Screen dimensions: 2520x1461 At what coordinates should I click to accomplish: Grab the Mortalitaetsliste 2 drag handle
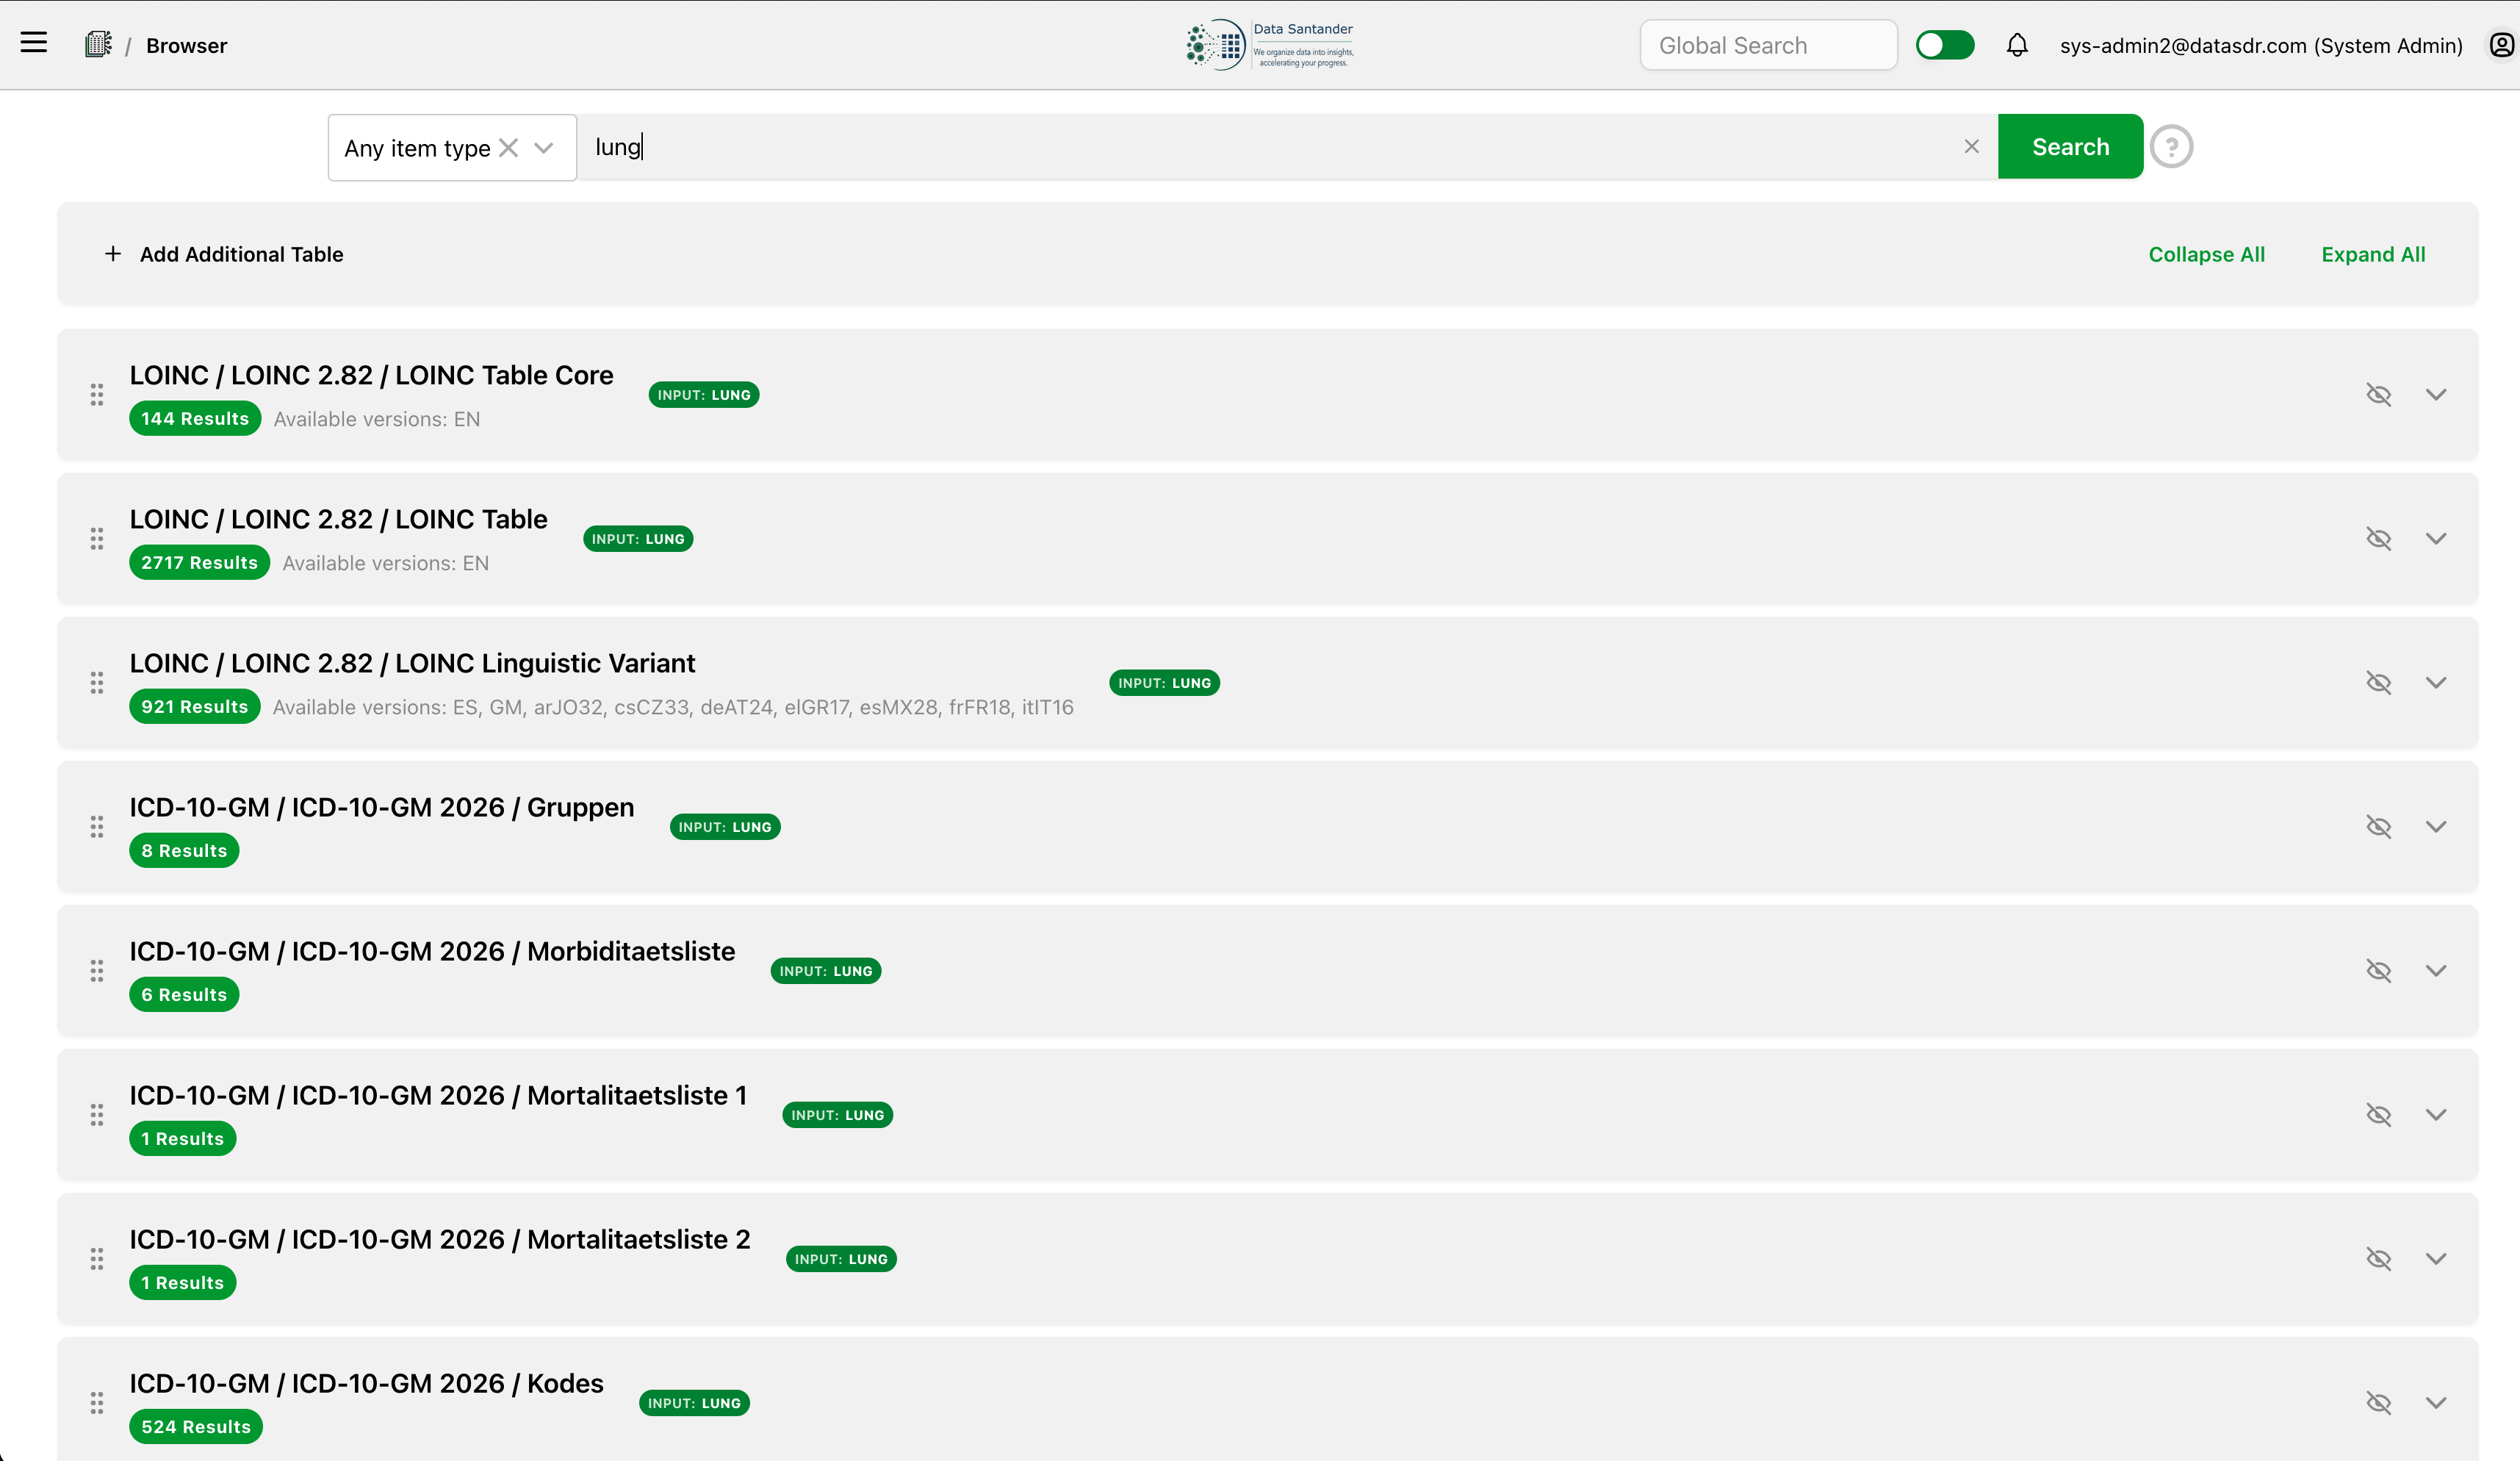[97, 1259]
